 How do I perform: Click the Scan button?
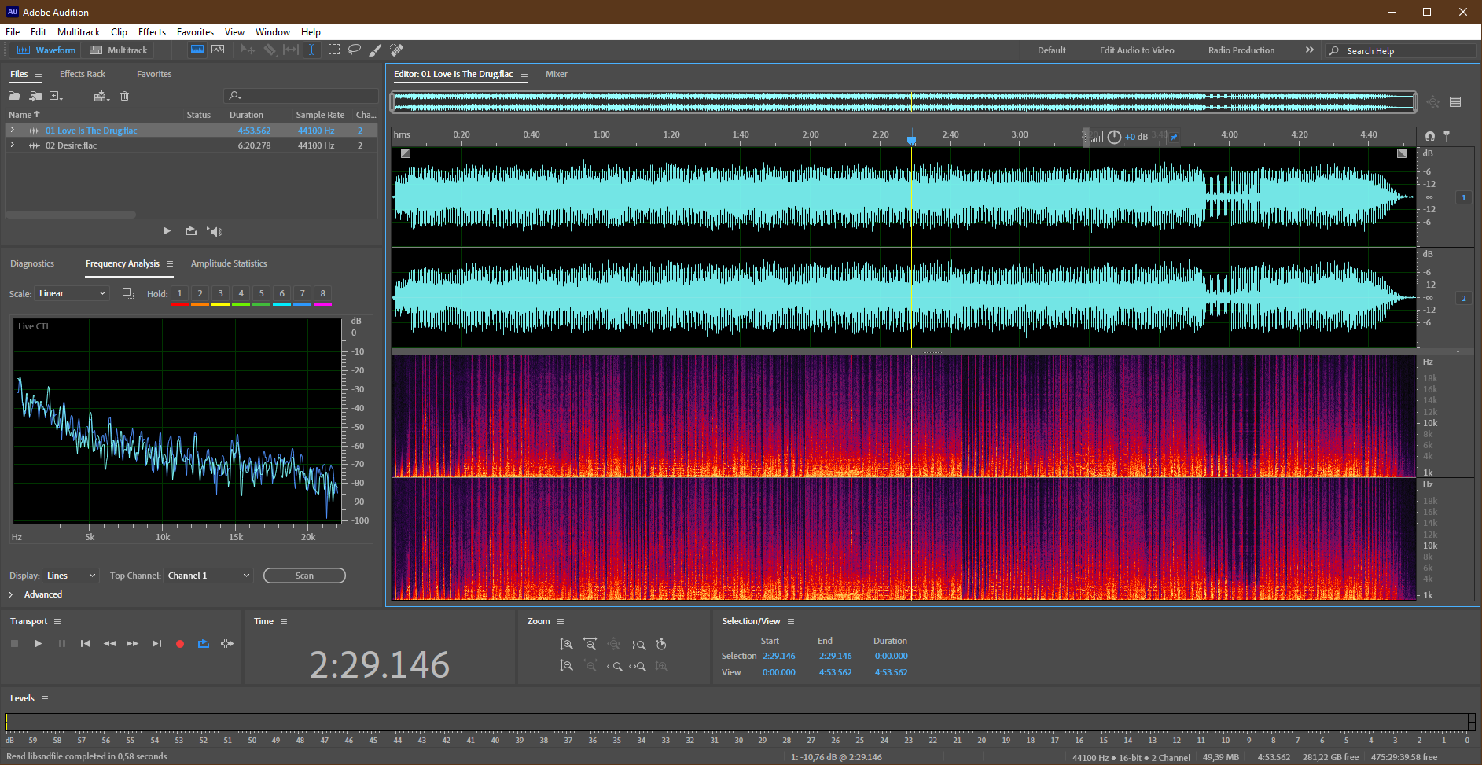tap(304, 576)
